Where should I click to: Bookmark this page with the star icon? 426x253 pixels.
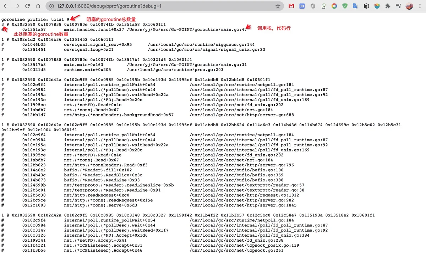pos(278,6)
